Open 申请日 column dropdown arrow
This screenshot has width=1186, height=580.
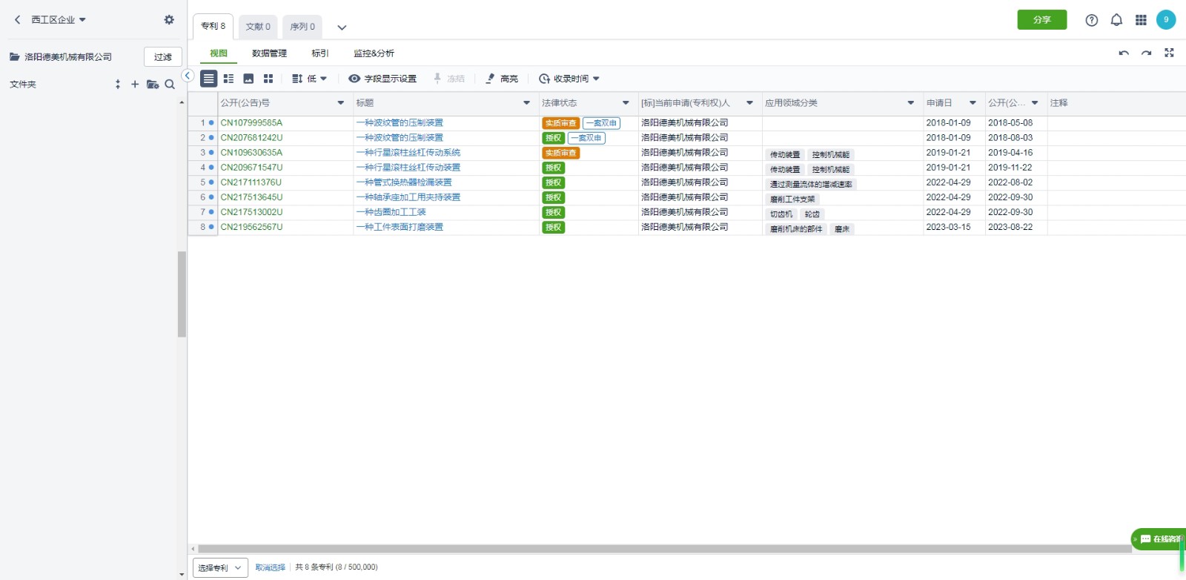(x=973, y=103)
